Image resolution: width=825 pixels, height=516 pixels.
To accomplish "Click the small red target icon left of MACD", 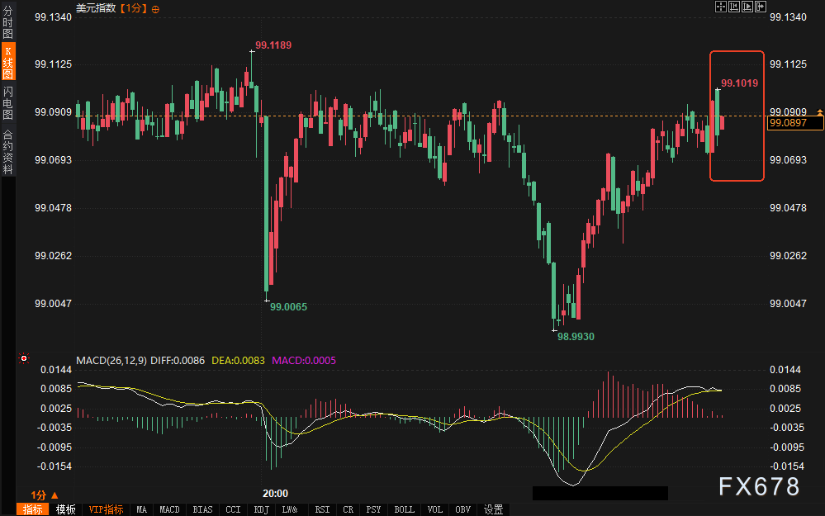I will (23, 359).
